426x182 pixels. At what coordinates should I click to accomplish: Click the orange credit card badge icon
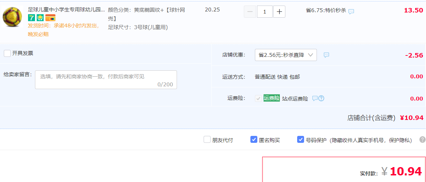coord(50,18)
